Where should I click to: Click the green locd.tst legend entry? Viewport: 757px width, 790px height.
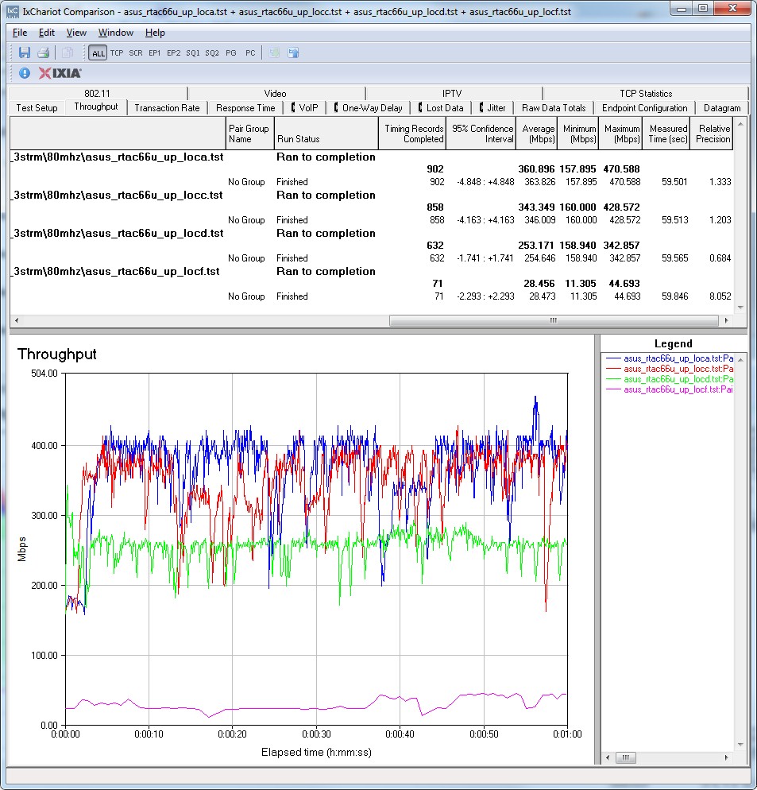(x=670, y=379)
